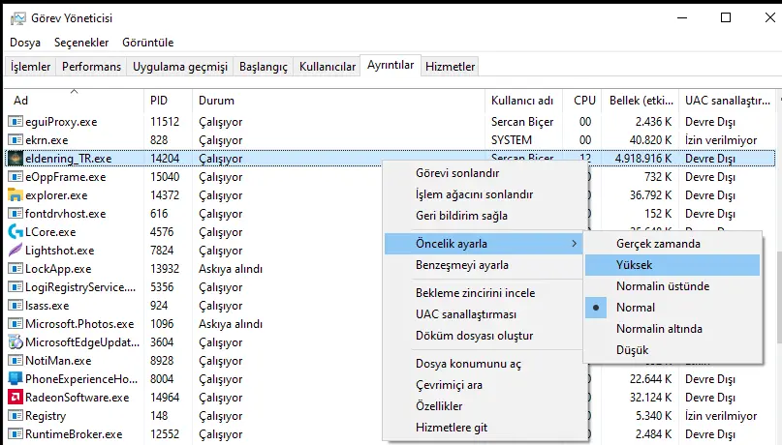Sort by UAC sanallaştırma column header
This screenshot has height=445, width=782.
pyautogui.click(x=727, y=100)
